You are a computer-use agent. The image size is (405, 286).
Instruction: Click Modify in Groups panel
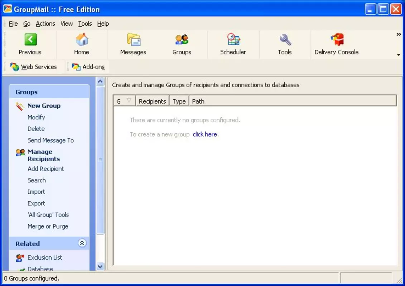(x=37, y=117)
